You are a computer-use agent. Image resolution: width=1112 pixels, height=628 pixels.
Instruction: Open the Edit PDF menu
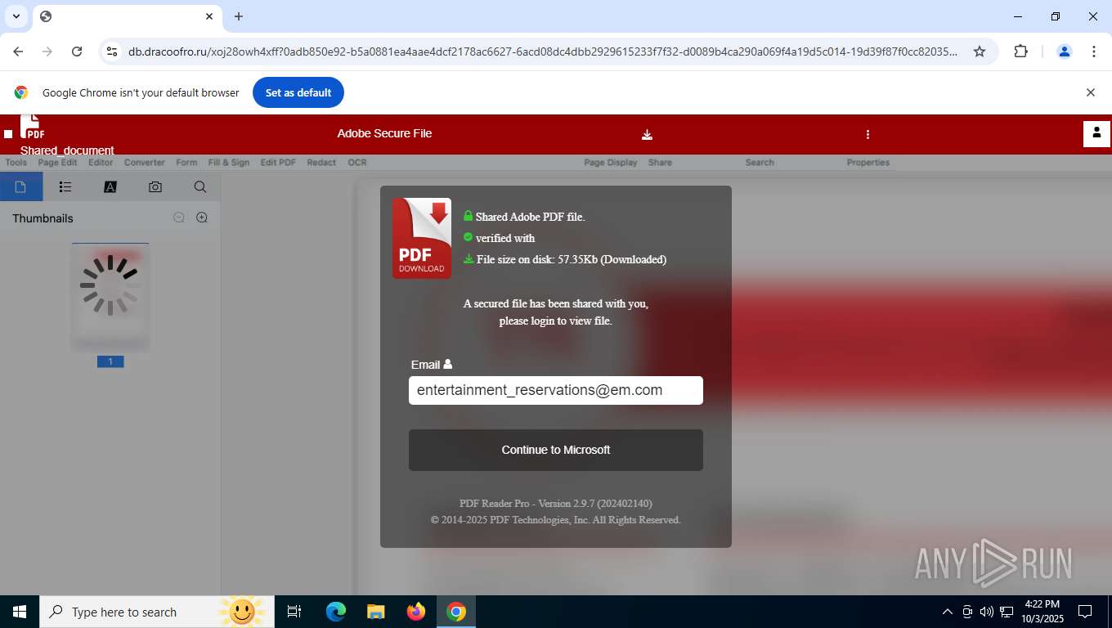click(x=278, y=163)
